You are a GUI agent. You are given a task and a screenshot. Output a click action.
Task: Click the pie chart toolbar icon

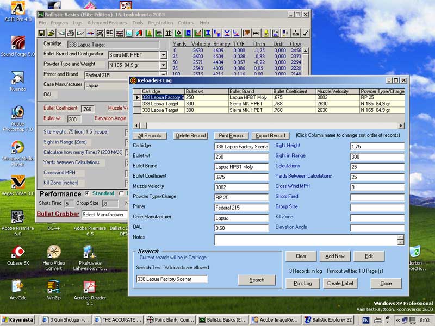pyautogui.click(x=139, y=33)
